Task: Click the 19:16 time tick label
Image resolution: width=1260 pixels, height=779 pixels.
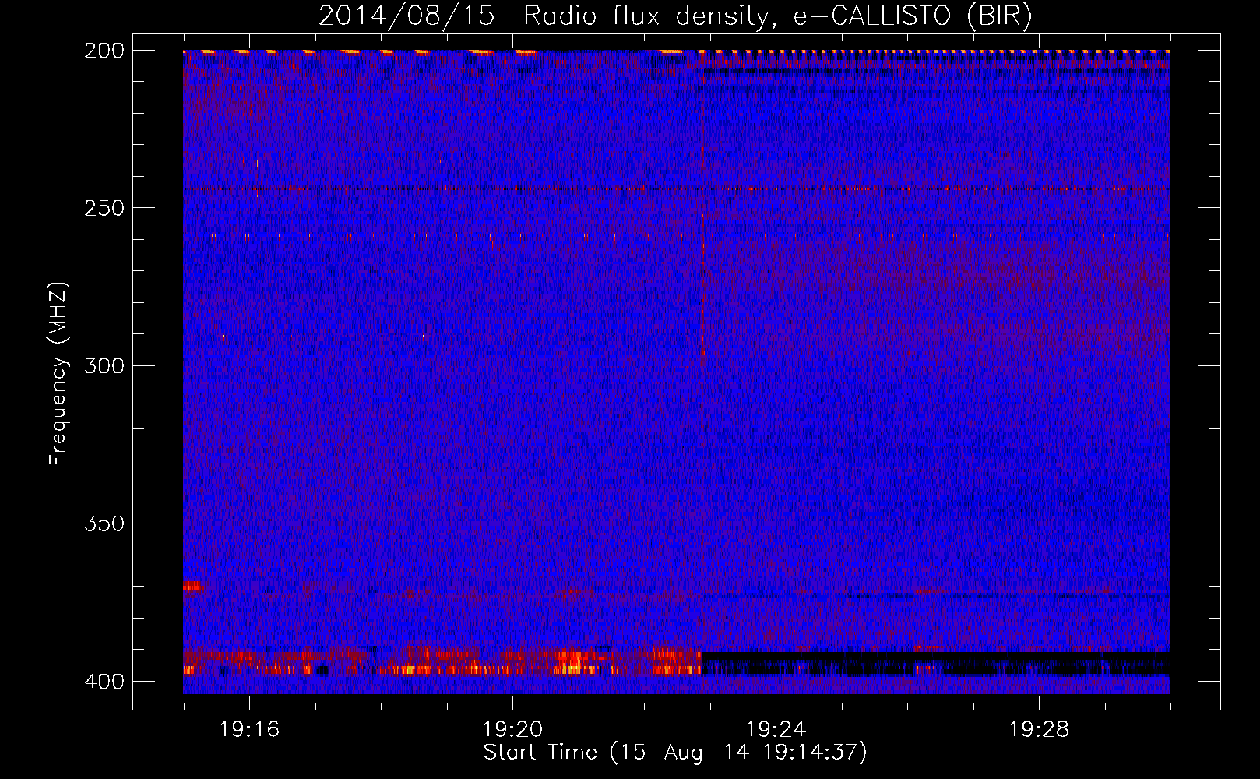Action: [x=249, y=730]
